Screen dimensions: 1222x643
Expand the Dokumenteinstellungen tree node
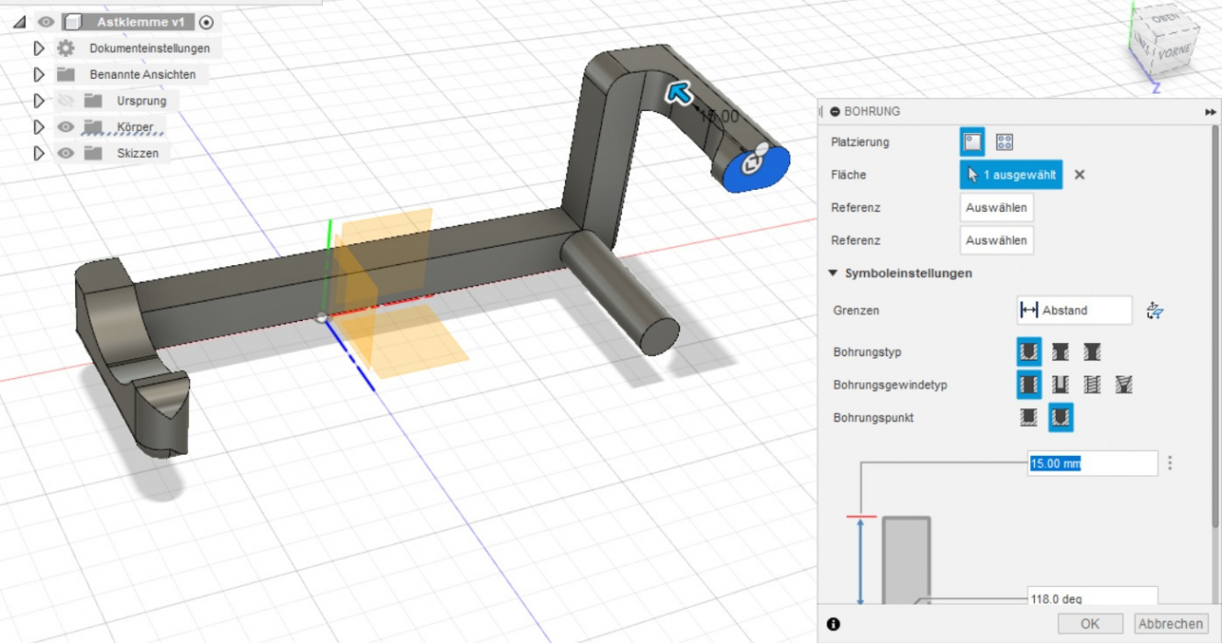point(39,48)
